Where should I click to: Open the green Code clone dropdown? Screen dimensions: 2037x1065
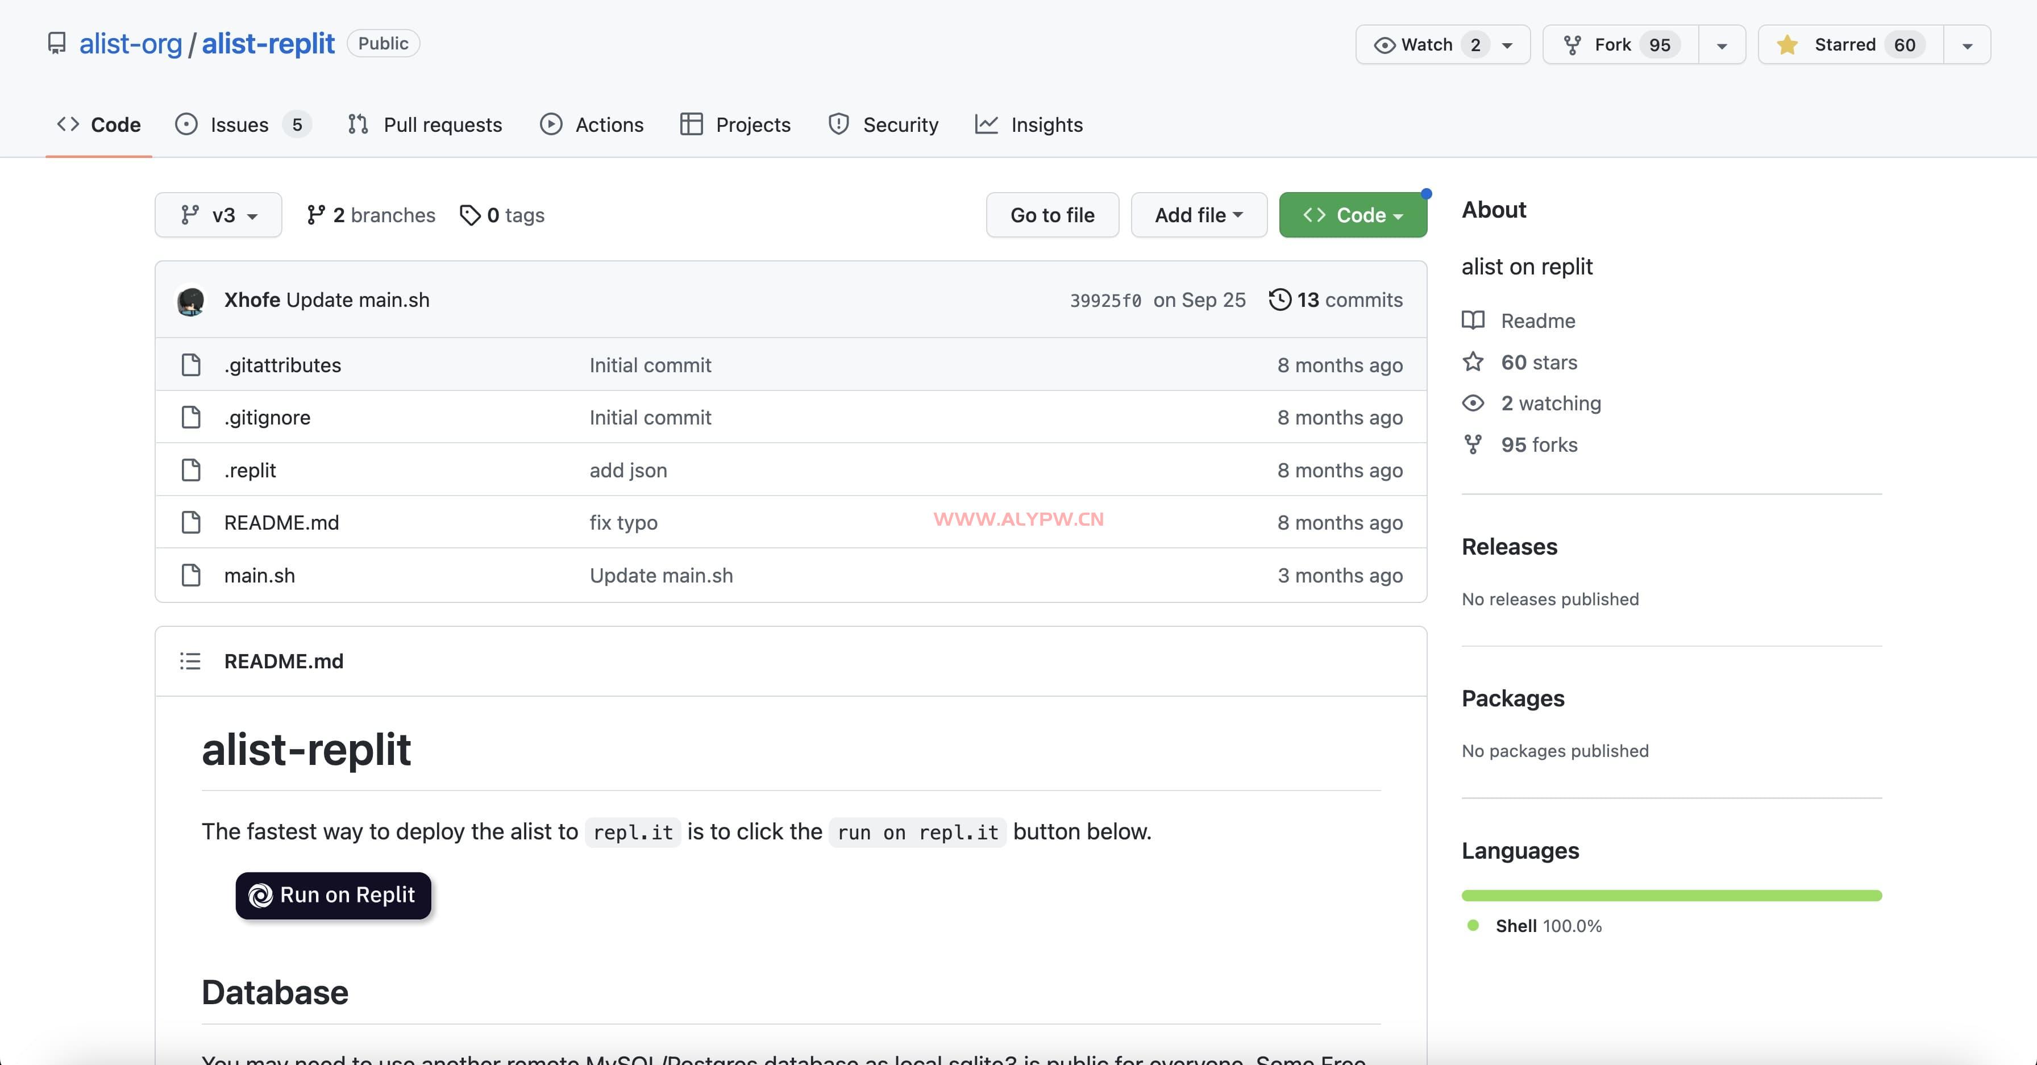[x=1352, y=215]
